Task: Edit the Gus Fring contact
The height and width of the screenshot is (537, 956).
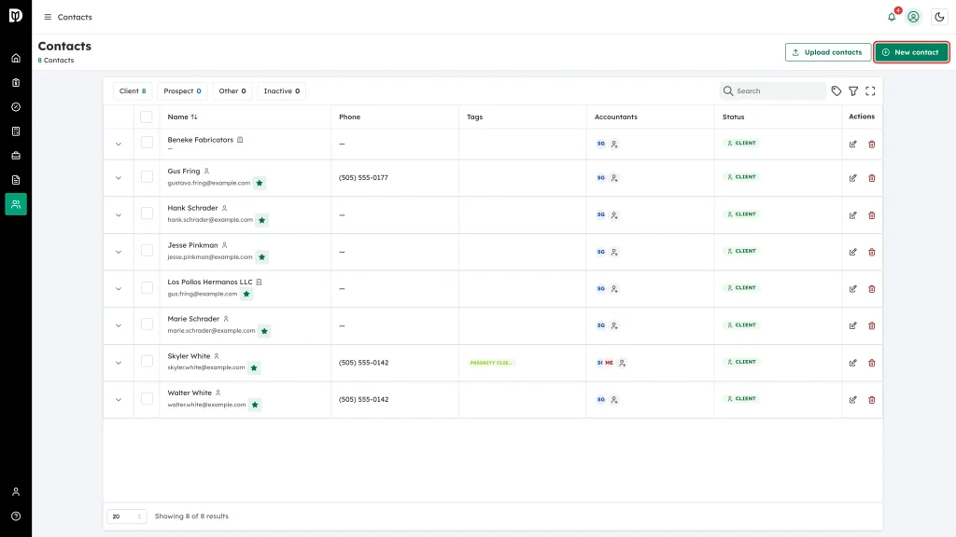Action: 853,178
